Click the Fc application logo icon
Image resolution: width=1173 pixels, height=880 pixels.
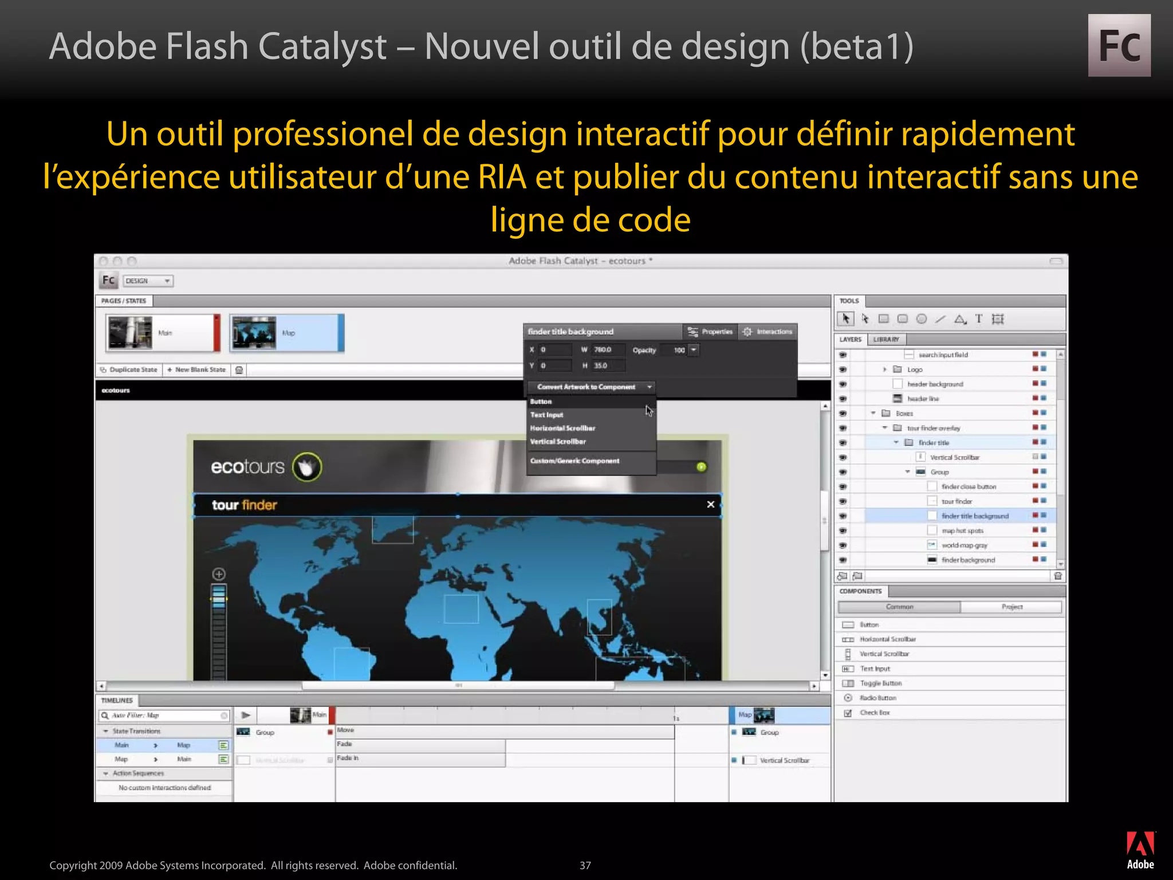(109, 280)
